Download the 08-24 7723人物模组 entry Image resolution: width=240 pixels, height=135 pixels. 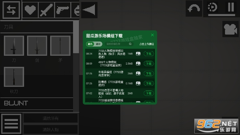click(149, 54)
